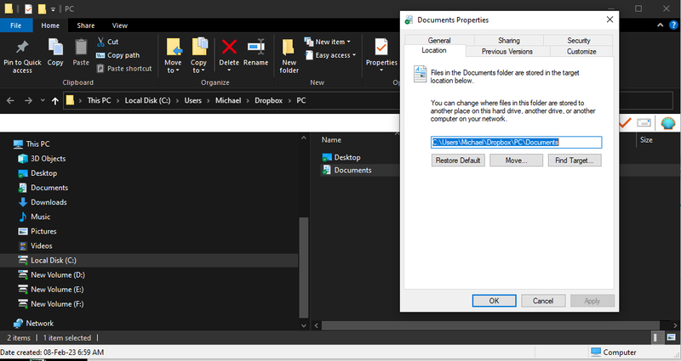Click the Move... button
The image size is (681, 361).
click(x=516, y=160)
